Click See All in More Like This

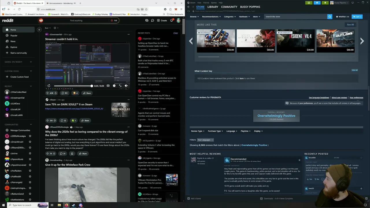pos(350,25)
